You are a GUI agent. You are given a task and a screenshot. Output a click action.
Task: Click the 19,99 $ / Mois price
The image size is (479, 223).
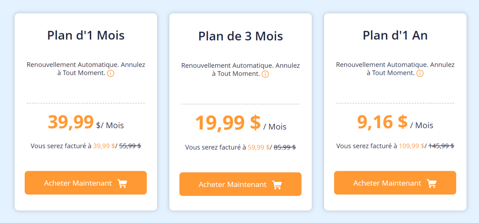(x=240, y=123)
